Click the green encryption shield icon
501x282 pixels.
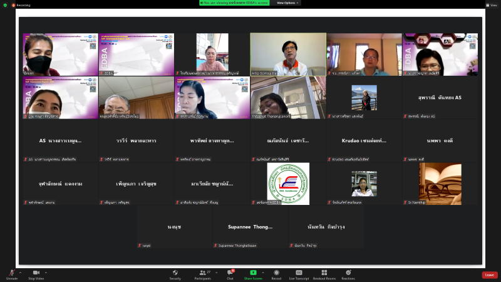(5, 5)
